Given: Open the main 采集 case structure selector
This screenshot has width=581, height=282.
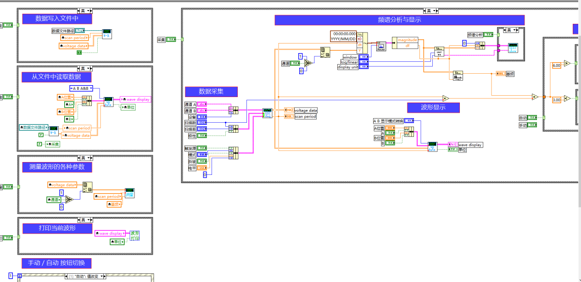Looking at the screenshot, I should coord(429,11).
